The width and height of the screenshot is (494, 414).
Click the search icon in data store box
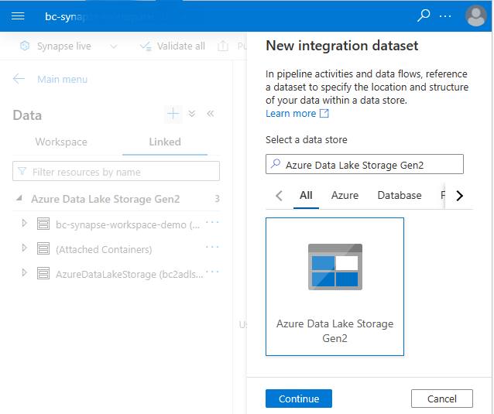276,163
